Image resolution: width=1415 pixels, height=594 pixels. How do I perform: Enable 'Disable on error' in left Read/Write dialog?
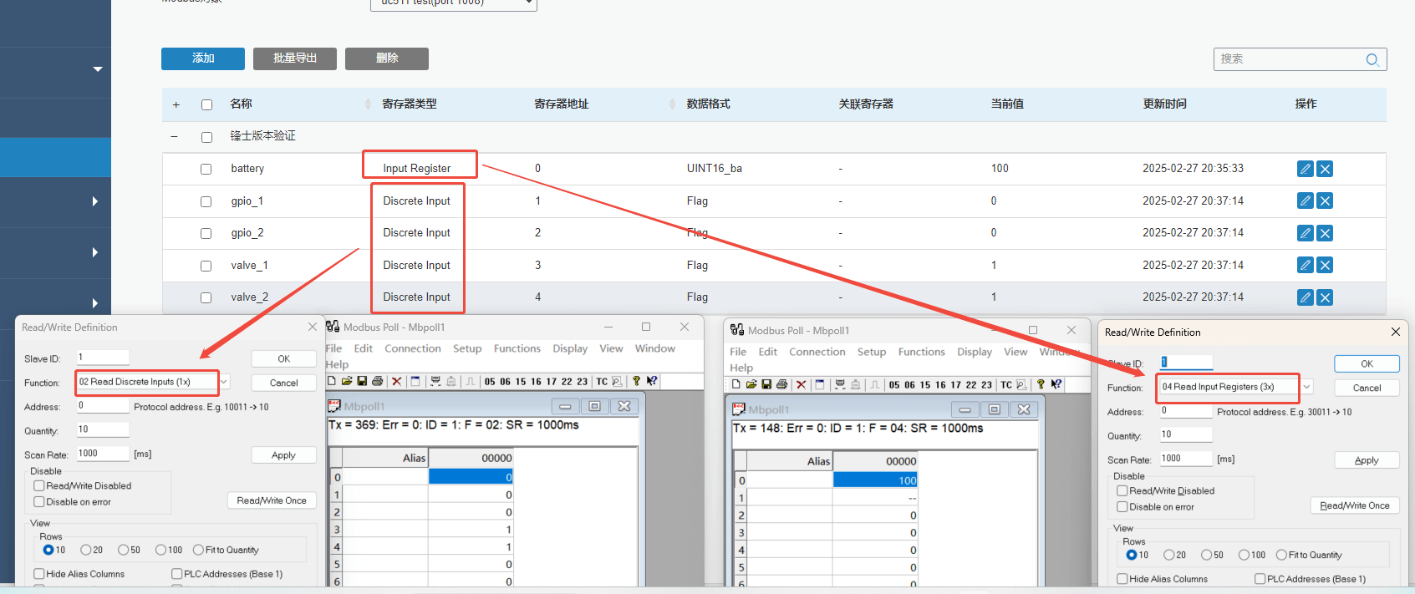pos(39,502)
